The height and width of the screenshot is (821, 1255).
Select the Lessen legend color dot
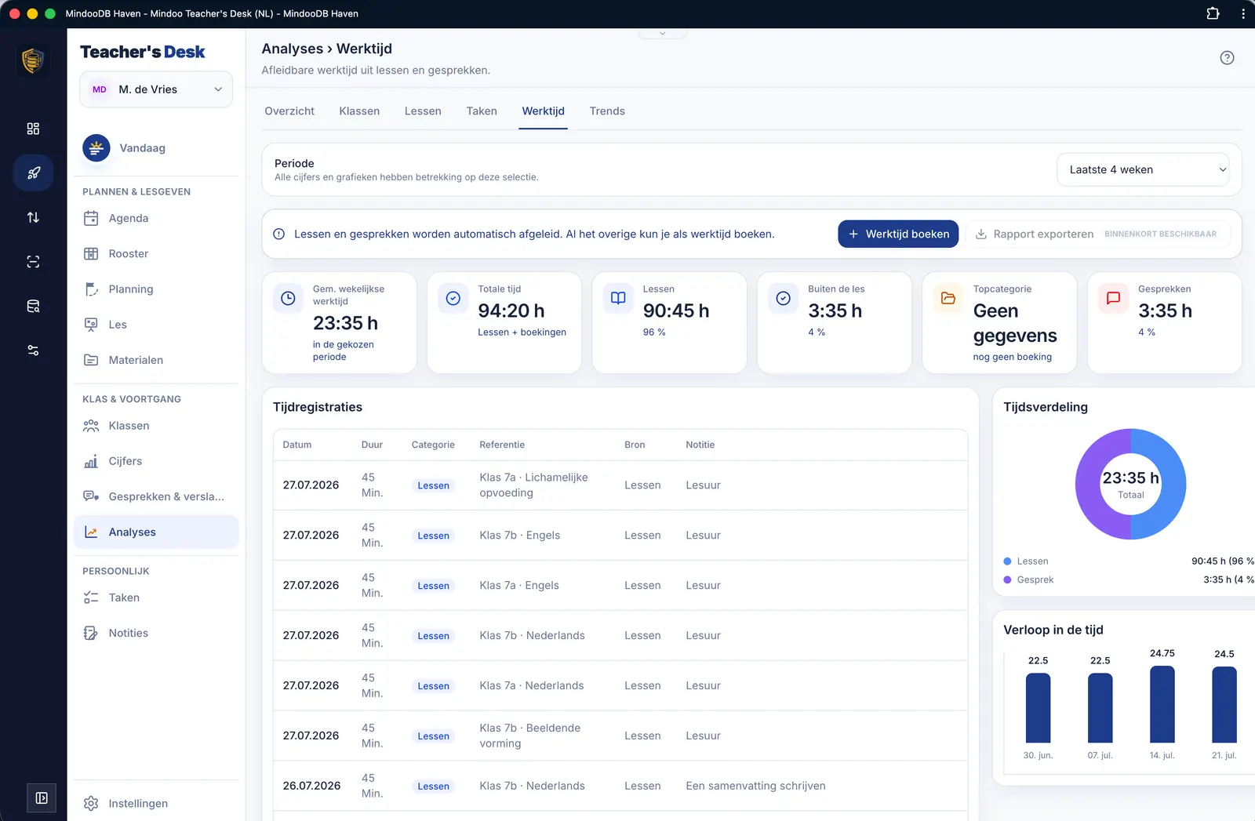(x=1007, y=561)
